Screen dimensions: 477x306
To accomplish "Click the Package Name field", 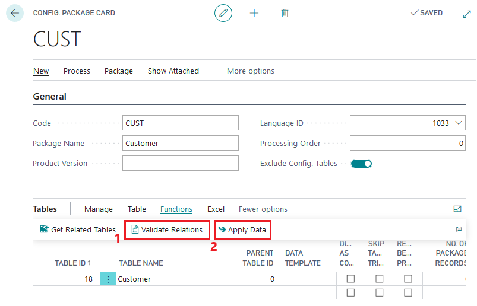I will tap(181, 143).
